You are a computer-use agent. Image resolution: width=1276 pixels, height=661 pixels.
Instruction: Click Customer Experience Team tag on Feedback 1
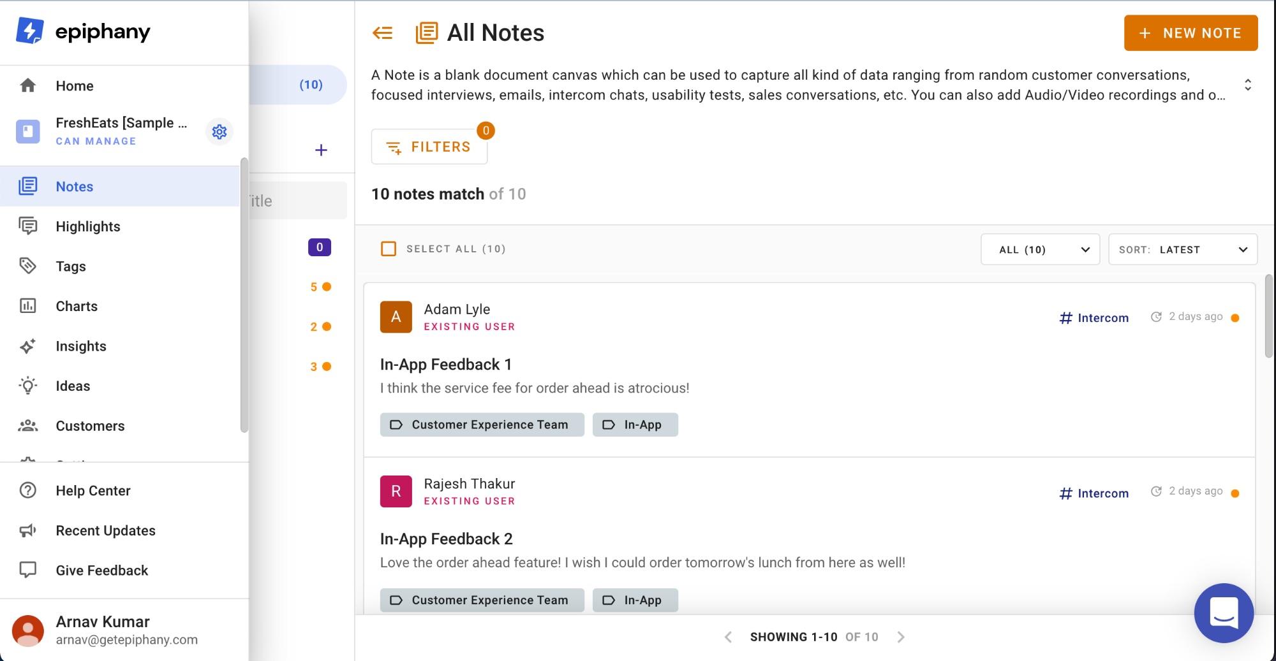pos(482,425)
